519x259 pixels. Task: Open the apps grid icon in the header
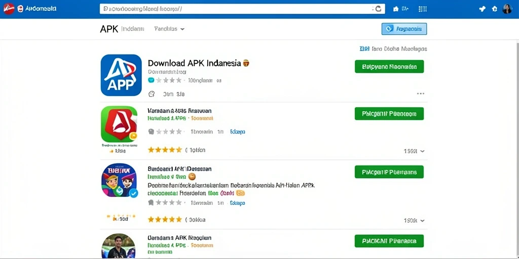tap(423, 9)
